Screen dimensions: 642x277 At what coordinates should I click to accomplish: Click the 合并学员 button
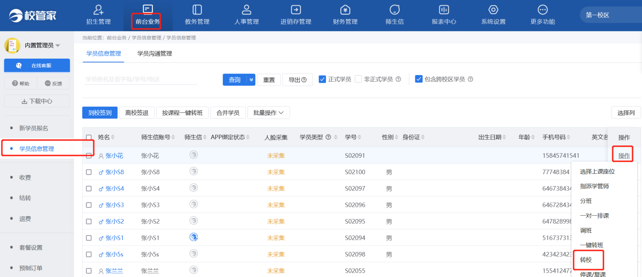click(x=228, y=113)
